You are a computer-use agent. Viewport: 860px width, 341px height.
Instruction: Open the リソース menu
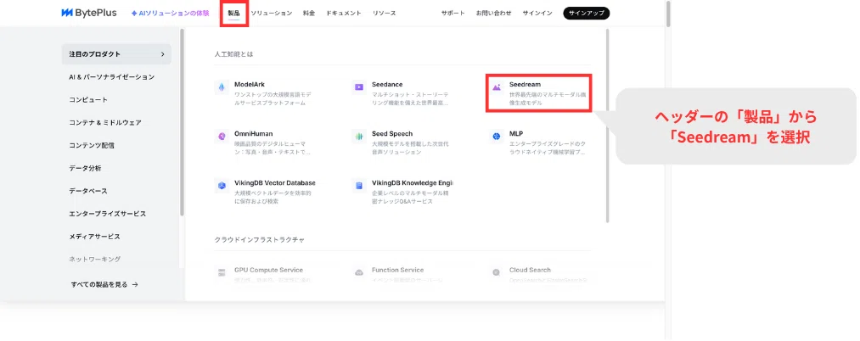click(384, 14)
